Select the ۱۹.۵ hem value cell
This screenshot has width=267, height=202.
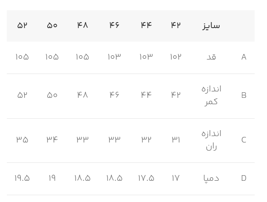point(22,178)
